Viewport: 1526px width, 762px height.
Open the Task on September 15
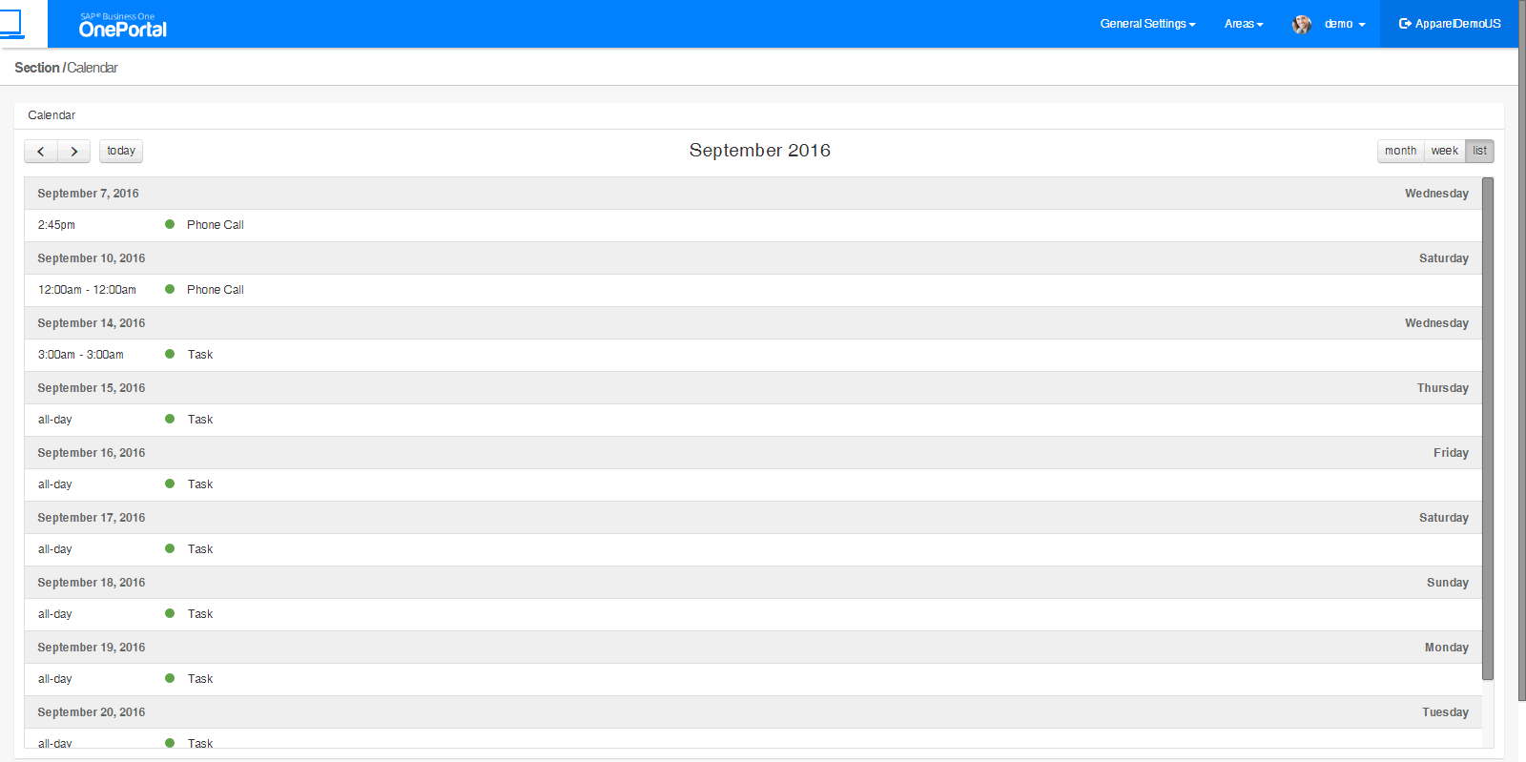(x=200, y=420)
